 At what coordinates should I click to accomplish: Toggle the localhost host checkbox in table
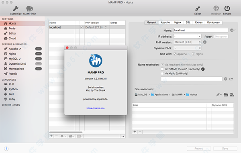pyautogui.click(x=82, y=27)
